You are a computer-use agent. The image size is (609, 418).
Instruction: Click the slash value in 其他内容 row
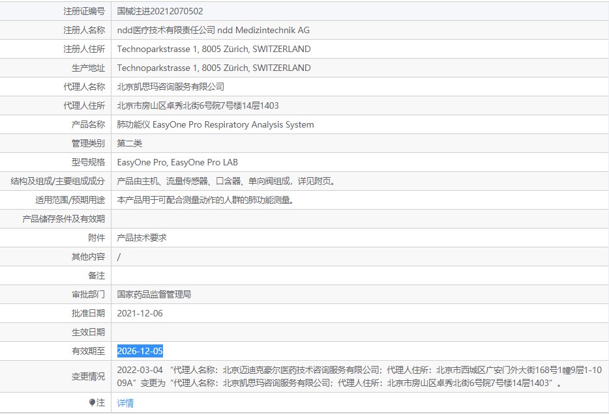pos(119,257)
